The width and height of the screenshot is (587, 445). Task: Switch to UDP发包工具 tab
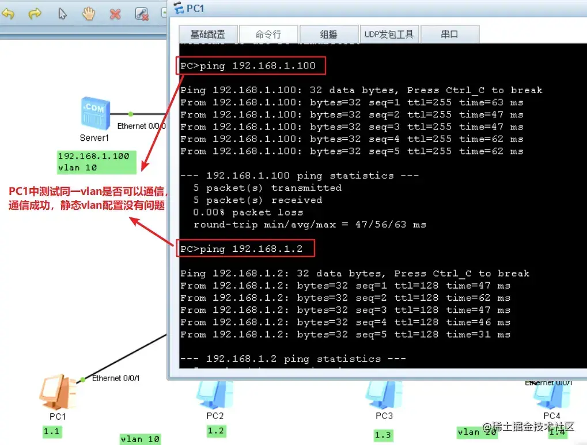coord(389,34)
